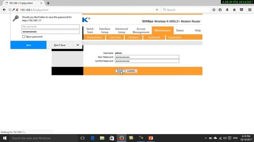The height and width of the screenshot is (142, 254).
Task: Toggle the Show password checkbox
Action: coord(24,37)
